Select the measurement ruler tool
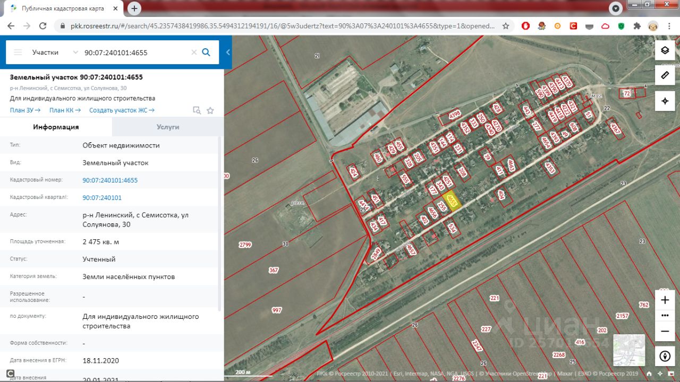This screenshot has width=680, height=382. point(665,75)
